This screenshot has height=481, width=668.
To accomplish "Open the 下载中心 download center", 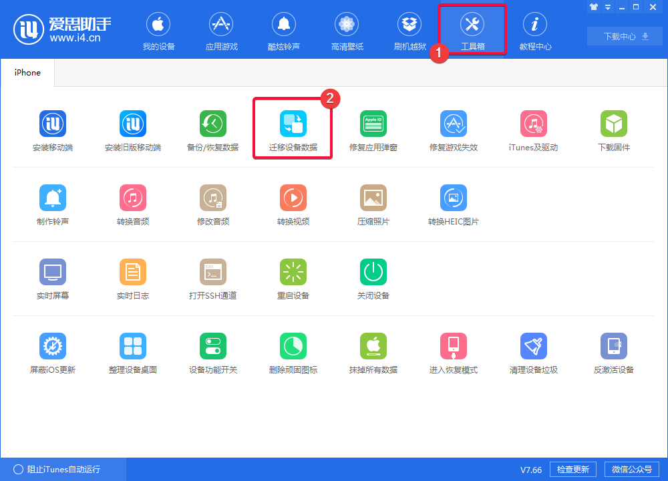I will [624, 36].
